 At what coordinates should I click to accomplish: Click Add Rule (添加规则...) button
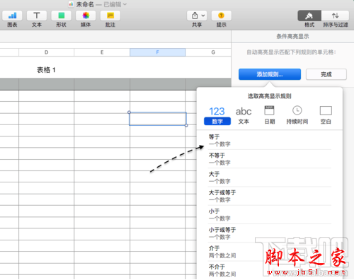pos(270,74)
